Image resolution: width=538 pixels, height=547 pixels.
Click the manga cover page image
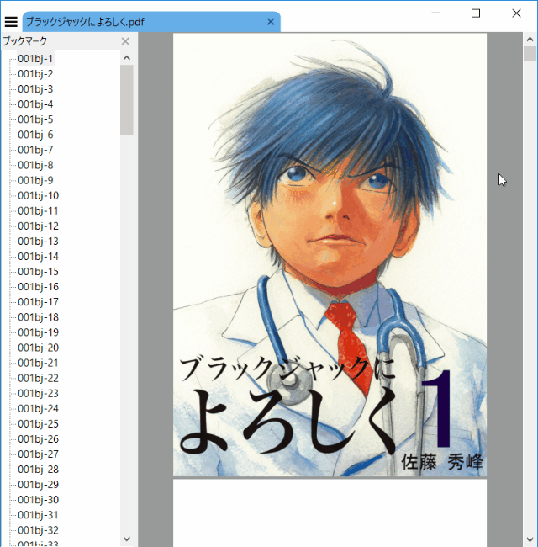pos(330,255)
